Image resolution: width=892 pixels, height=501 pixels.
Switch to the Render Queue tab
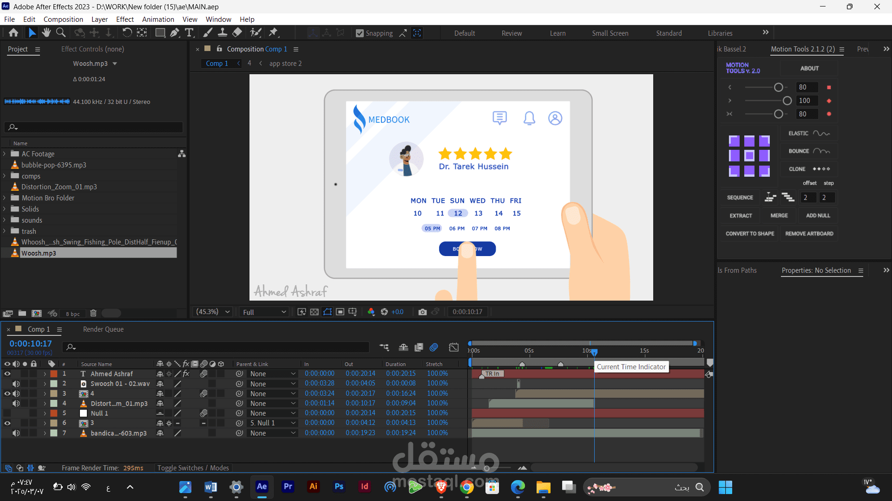coord(103,329)
